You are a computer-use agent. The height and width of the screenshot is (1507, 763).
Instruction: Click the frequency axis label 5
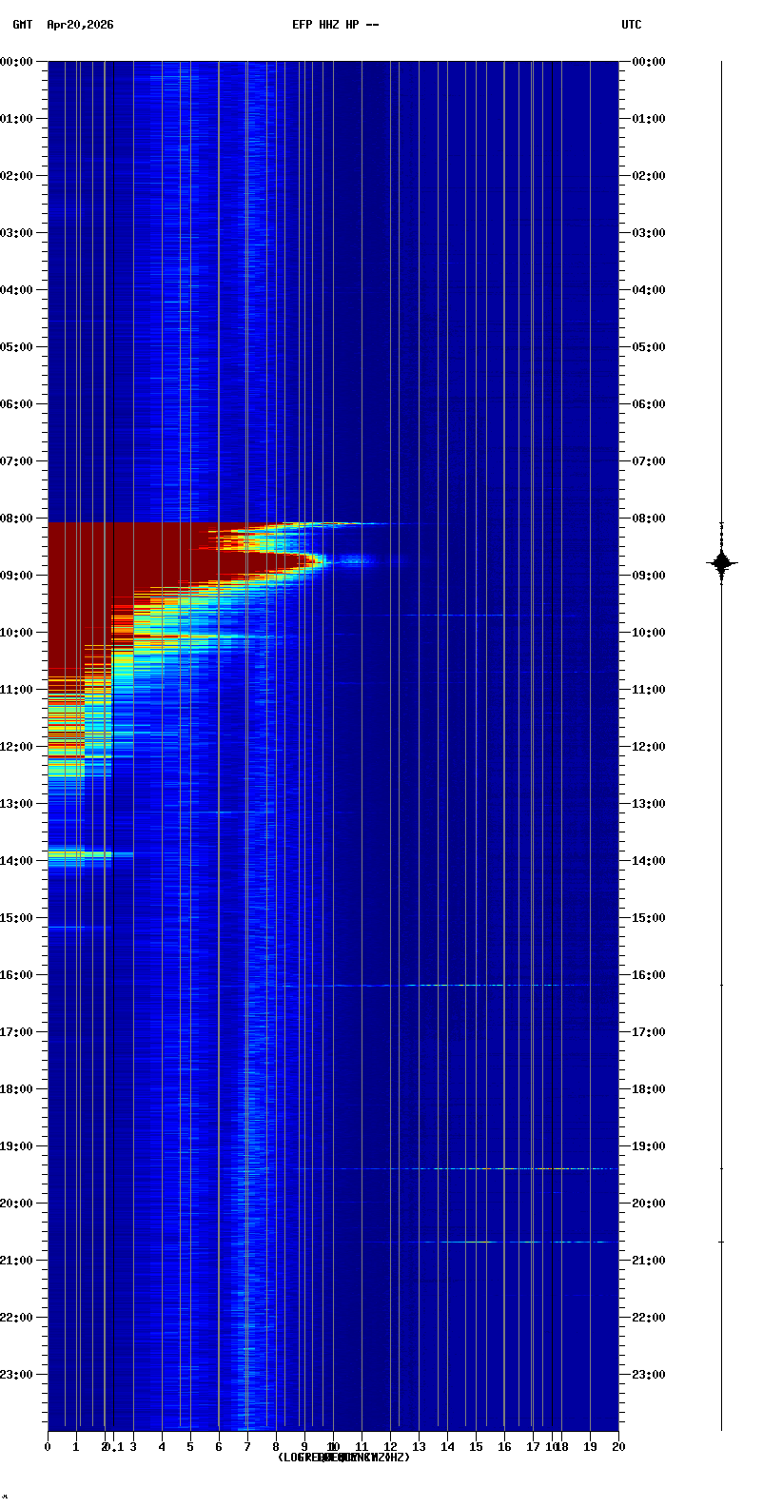pyautogui.click(x=190, y=1447)
